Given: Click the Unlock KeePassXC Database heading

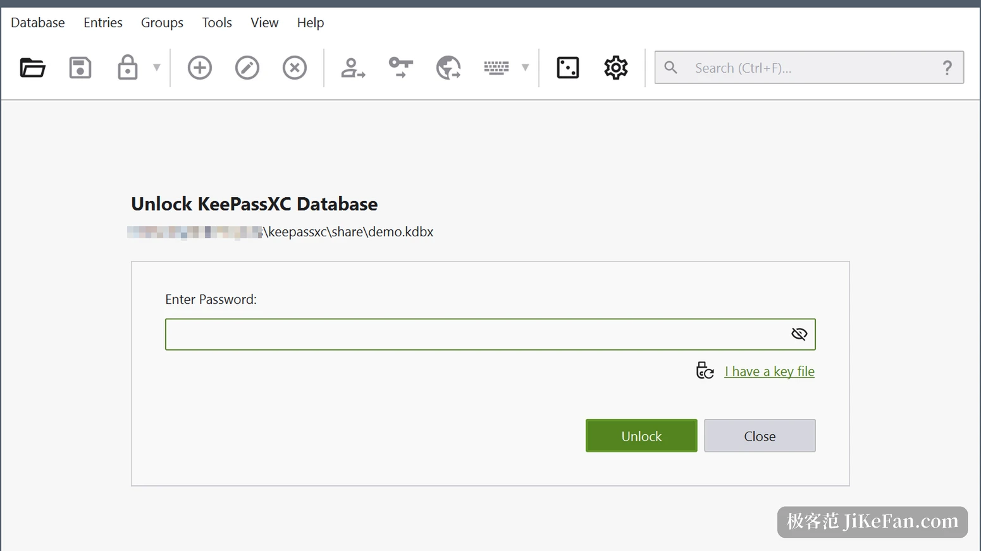Looking at the screenshot, I should [254, 204].
